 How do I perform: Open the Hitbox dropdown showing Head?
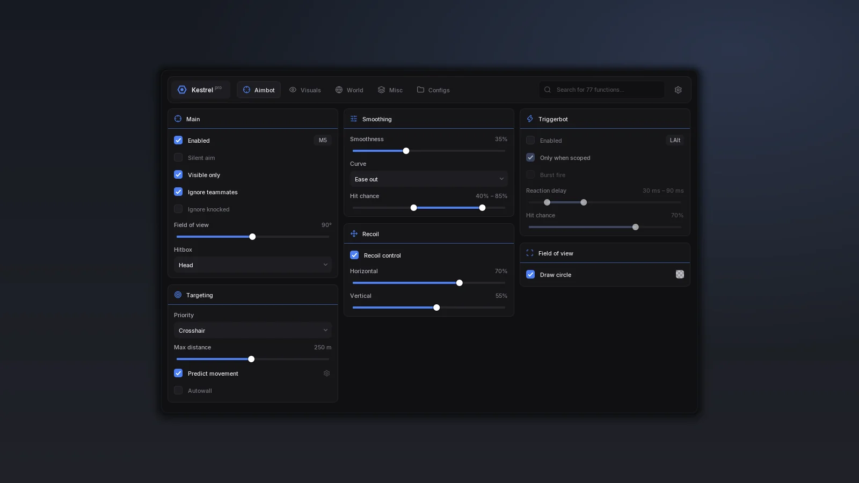tap(253, 265)
